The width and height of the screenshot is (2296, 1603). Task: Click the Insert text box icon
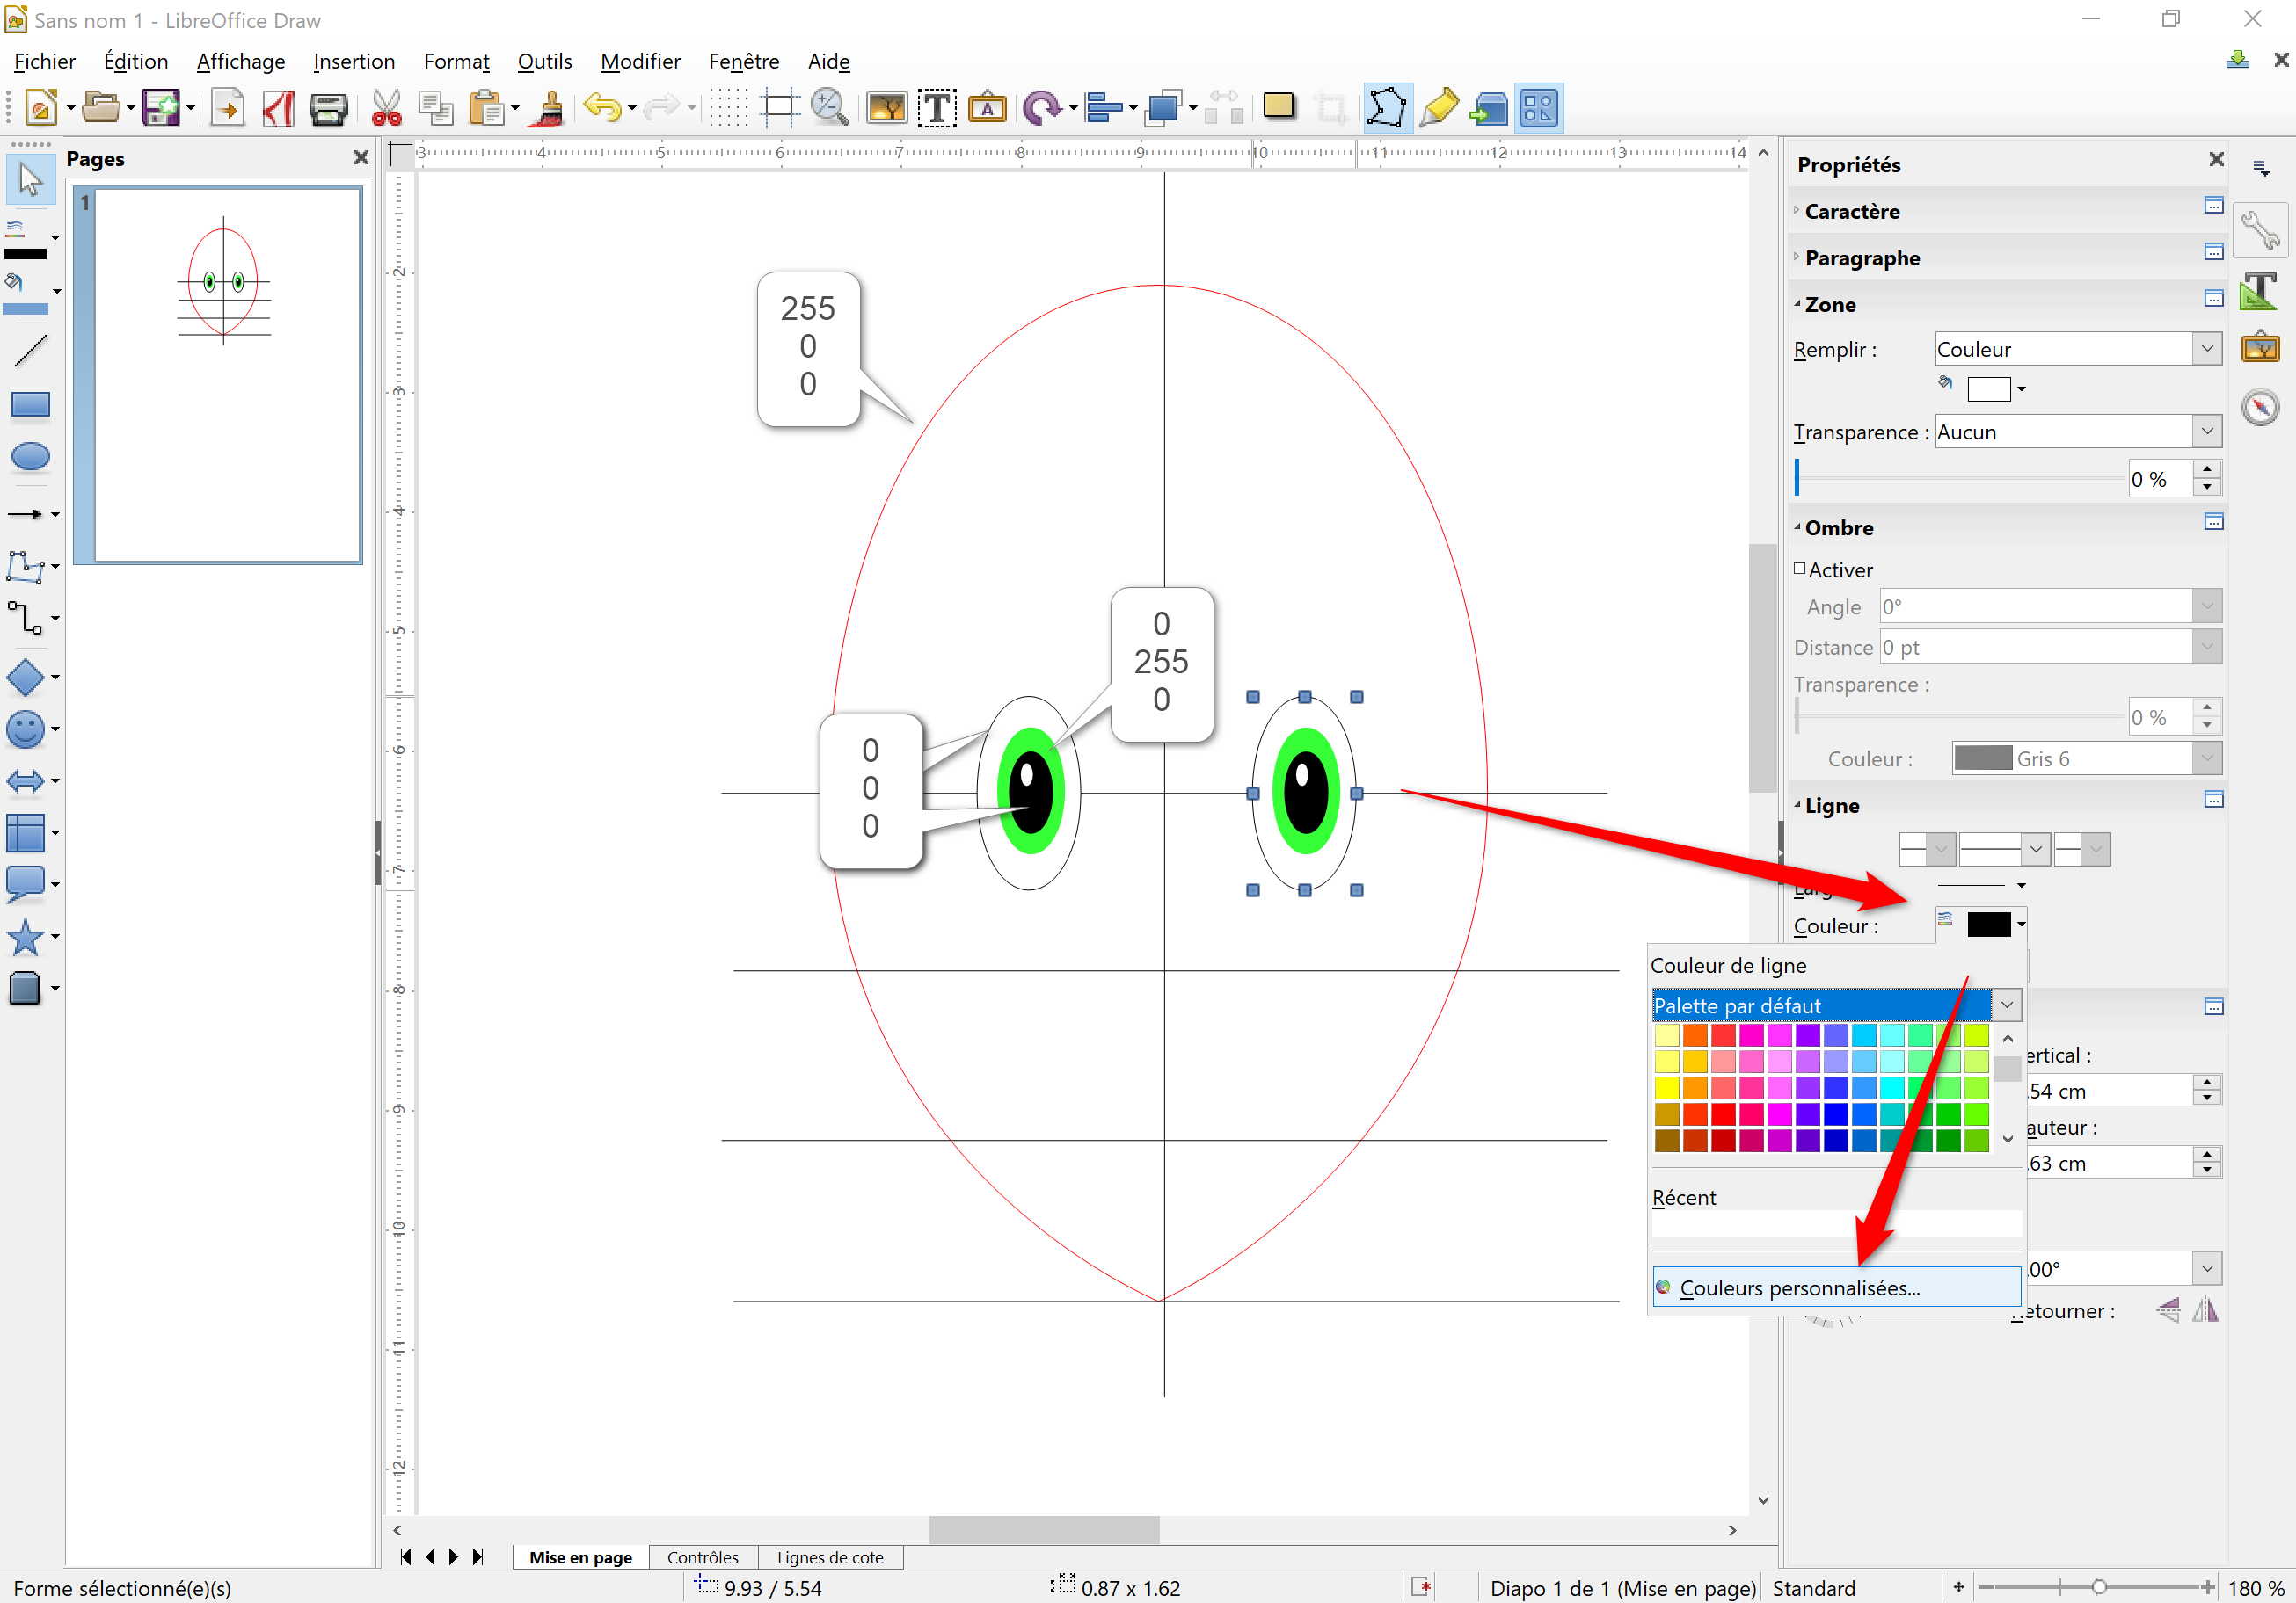937,107
